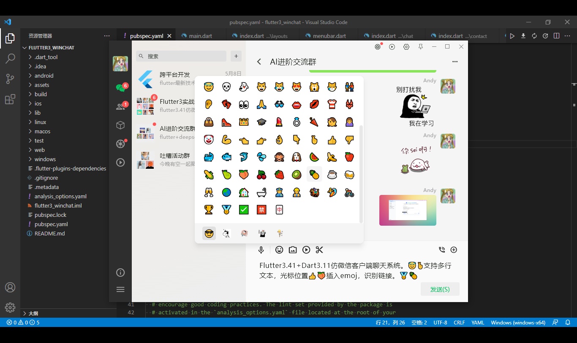Viewport: 577px width, 343px height.
Task: Open the 吐槽活动群 conversation
Action: click(x=189, y=160)
